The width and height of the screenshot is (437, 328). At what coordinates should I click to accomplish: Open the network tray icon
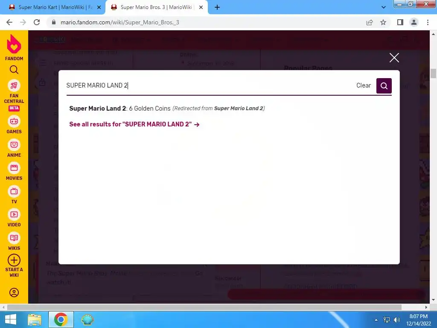click(387, 320)
